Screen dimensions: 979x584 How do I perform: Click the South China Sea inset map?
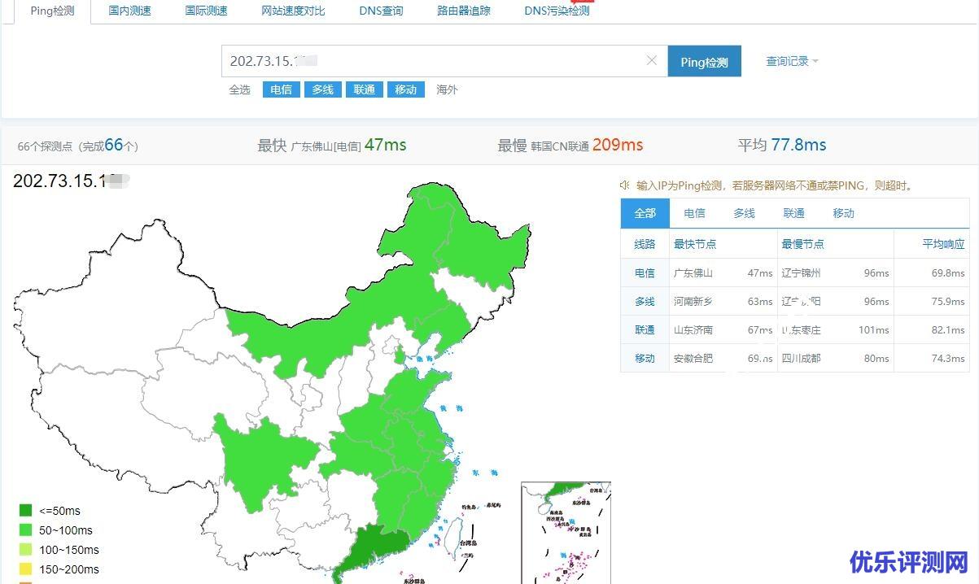pos(566,532)
